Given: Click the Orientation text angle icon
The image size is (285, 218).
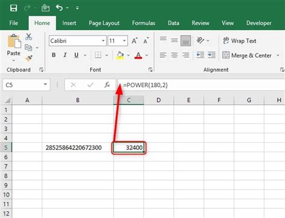Looking at the screenshot, I should [x=200, y=40].
